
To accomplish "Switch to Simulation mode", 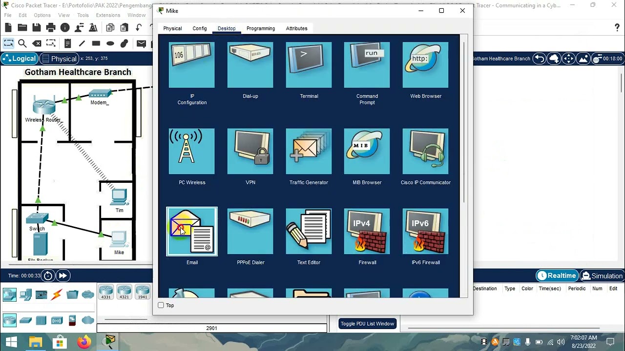I will [602, 275].
